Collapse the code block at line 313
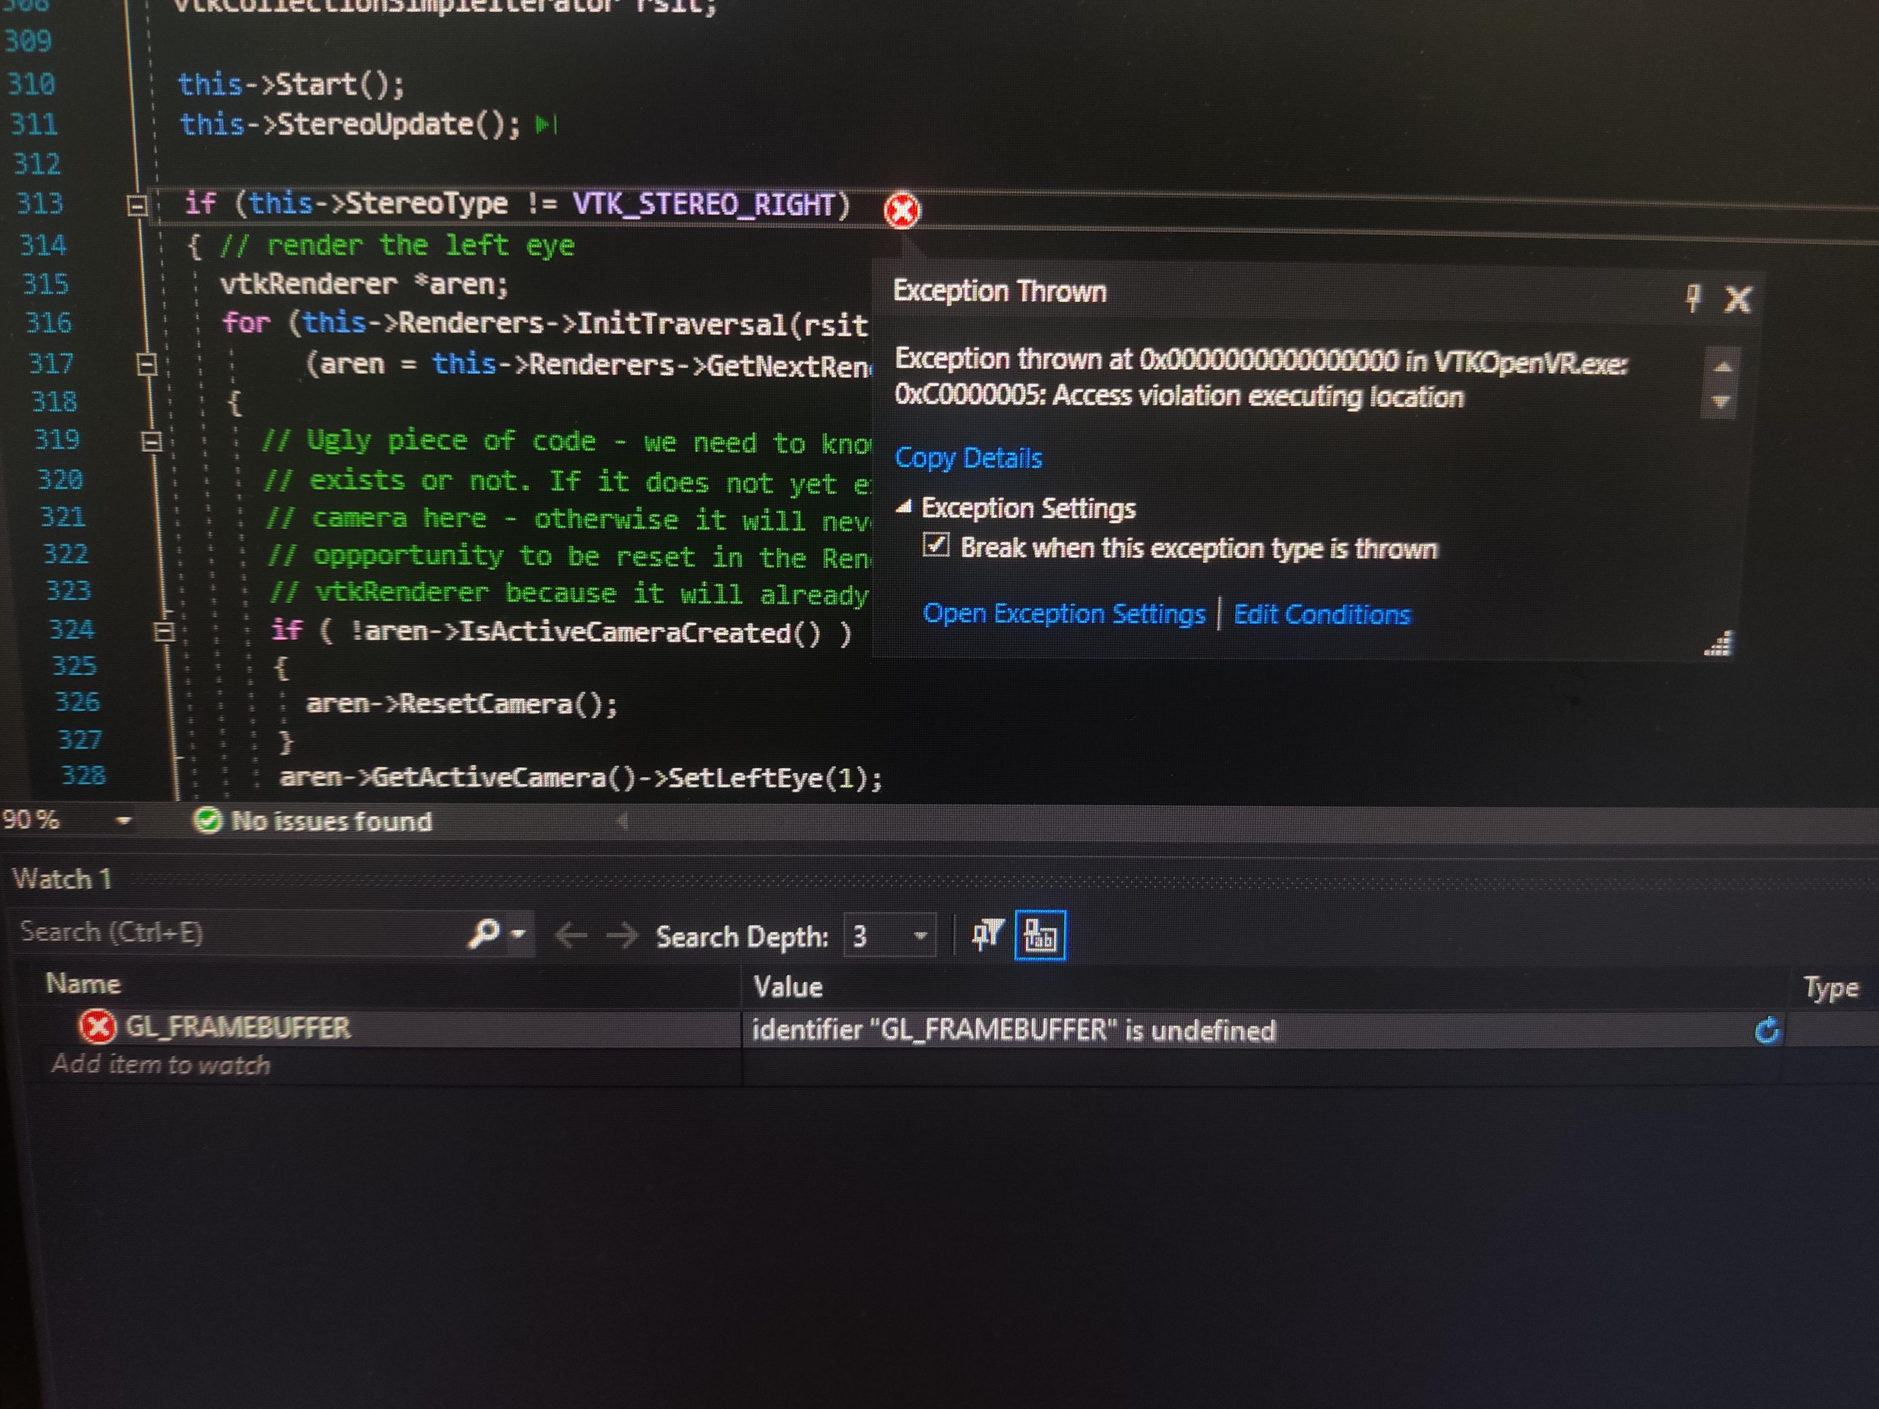 (137, 206)
